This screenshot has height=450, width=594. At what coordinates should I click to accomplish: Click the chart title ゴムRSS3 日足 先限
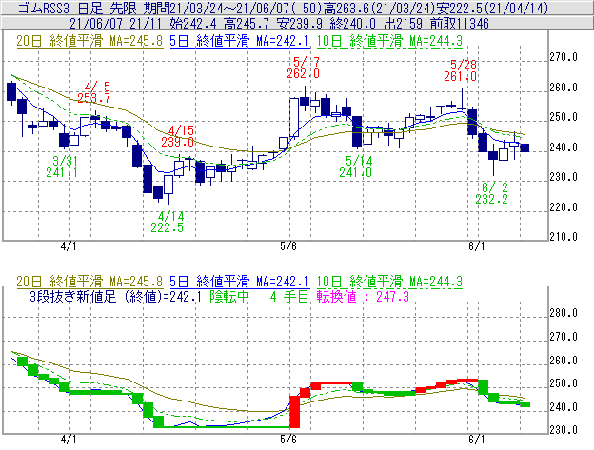(78, 8)
